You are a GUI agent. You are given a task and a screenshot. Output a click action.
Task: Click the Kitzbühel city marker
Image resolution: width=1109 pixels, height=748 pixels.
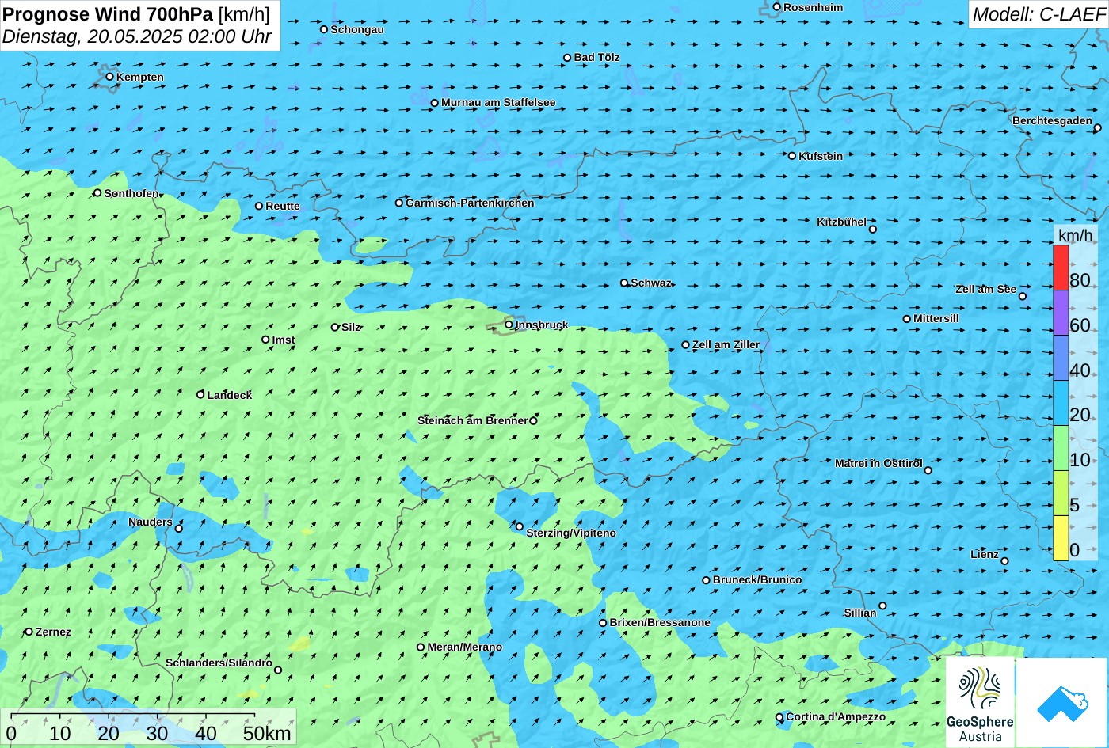[x=872, y=229]
